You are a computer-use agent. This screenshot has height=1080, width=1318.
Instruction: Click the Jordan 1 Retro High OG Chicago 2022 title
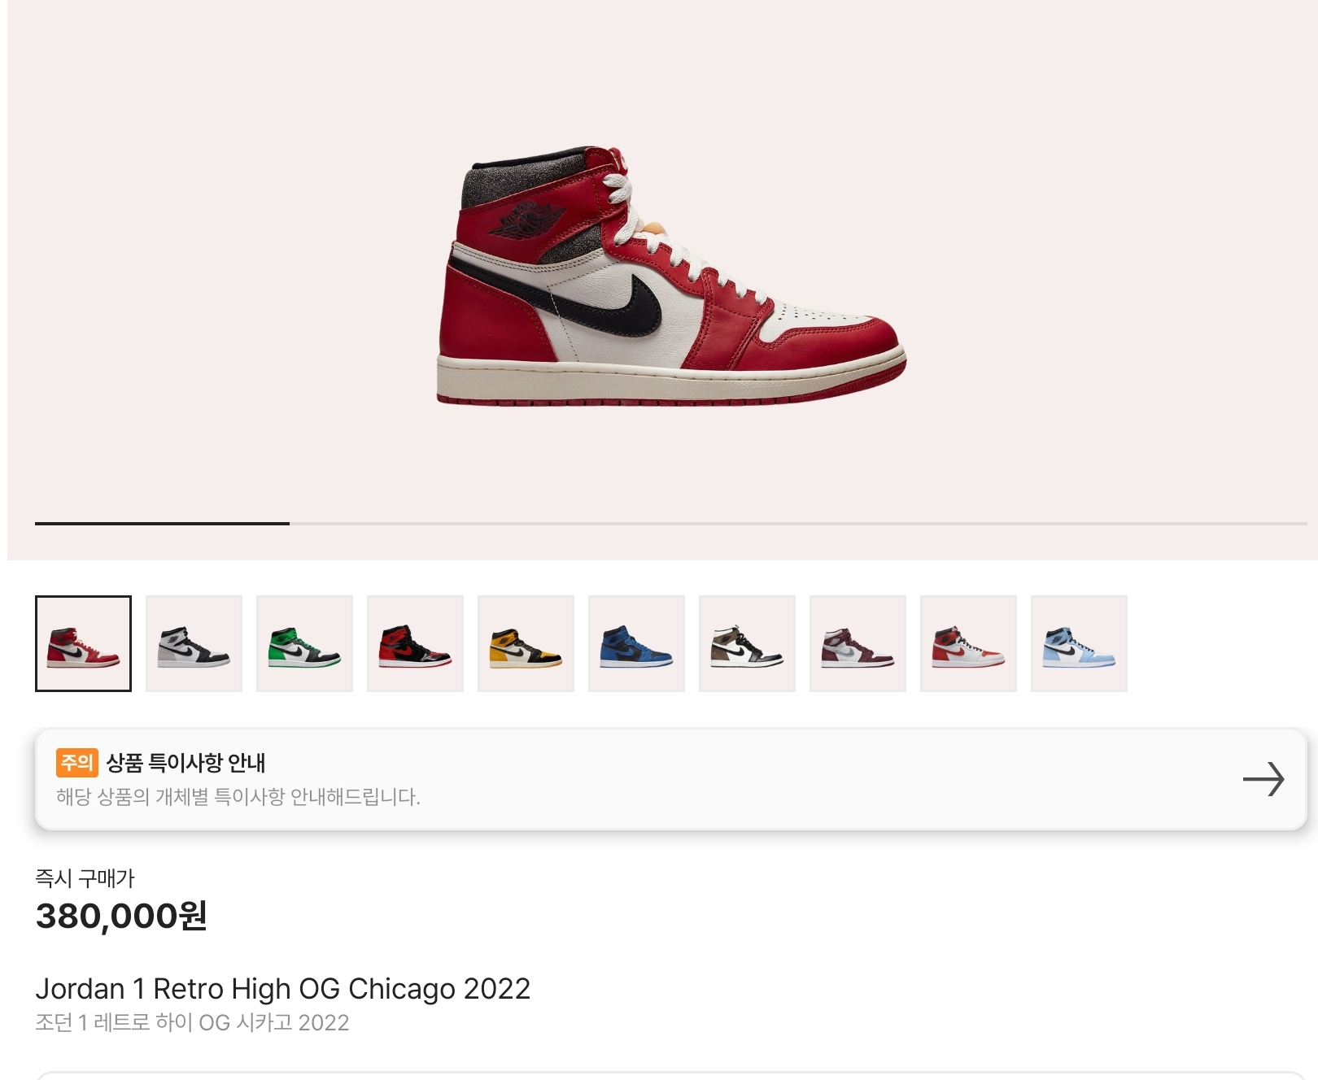click(x=282, y=989)
